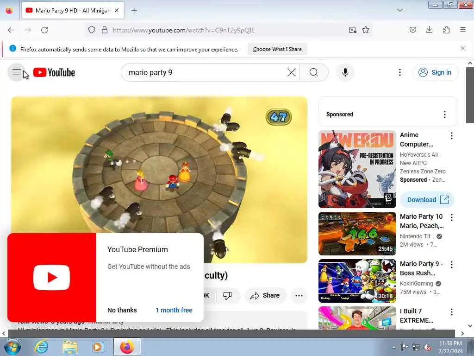Open options for Boss Rush video
This screenshot has width=474, height=356.
[452, 265]
